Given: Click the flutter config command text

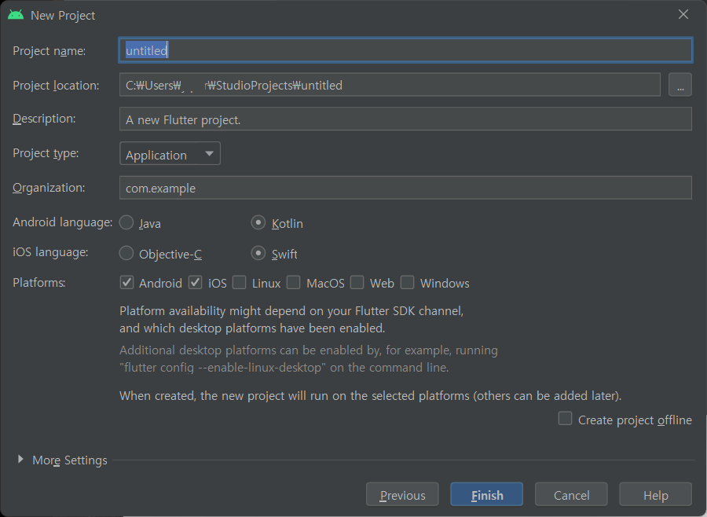Looking at the screenshot, I should tap(222, 368).
